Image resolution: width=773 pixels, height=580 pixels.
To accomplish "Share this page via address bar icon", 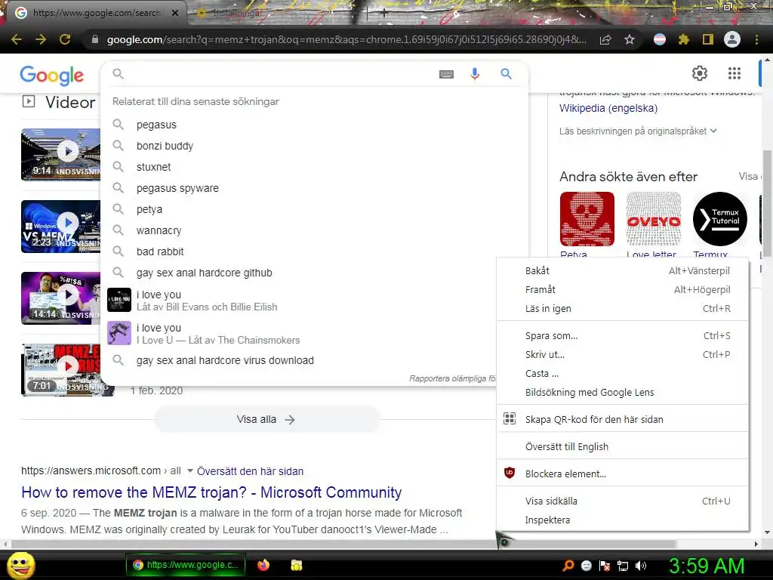I will coord(605,39).
